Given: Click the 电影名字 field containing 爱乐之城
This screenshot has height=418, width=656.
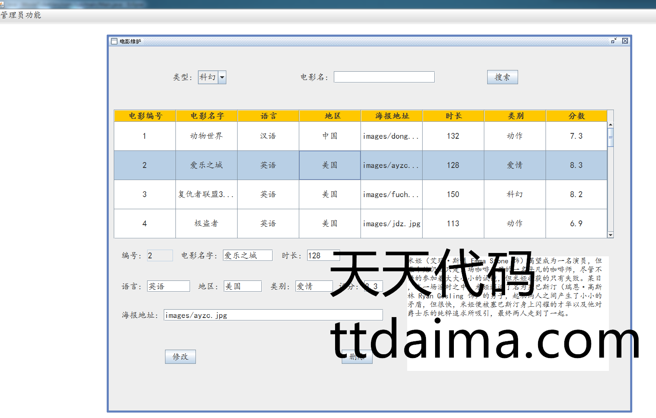Looking at the screenshot, I should click(x=248, y=255).
